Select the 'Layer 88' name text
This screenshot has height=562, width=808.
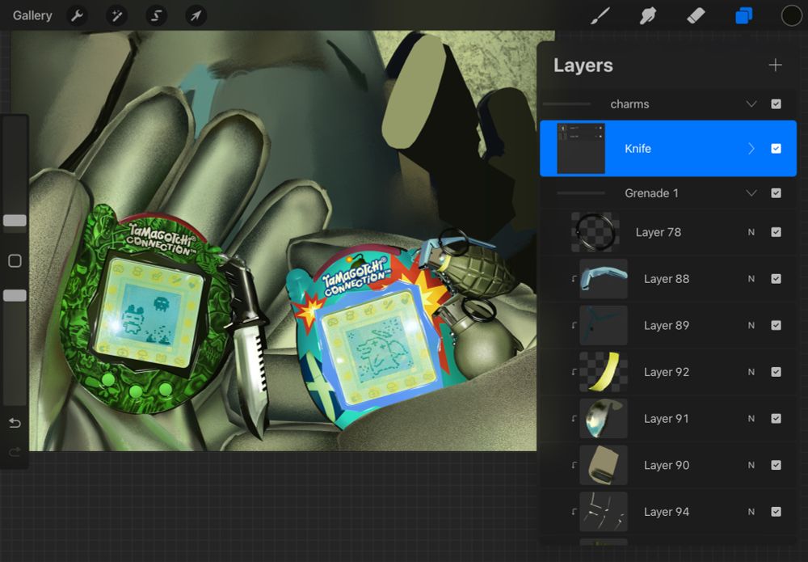[667, 279]
